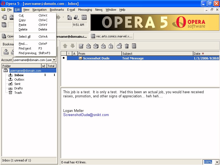The image size is (220, 165).
Task: Go to next message with down arrow
Action: (73, 46)
